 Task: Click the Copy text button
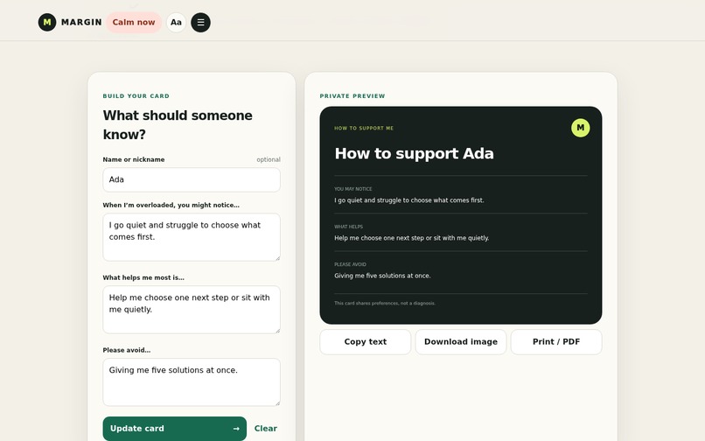pos(365,342)
